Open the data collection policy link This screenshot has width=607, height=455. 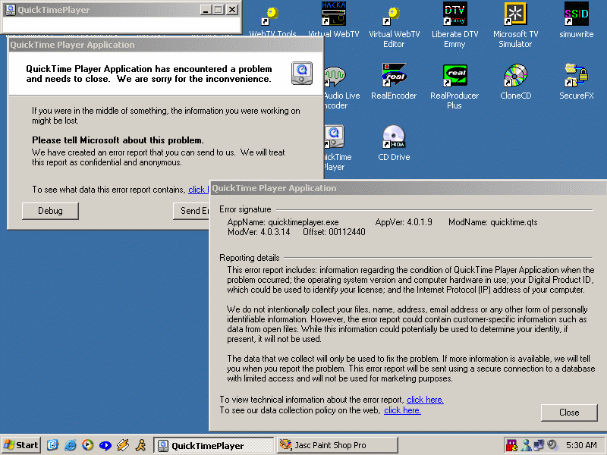click(402, 410)
